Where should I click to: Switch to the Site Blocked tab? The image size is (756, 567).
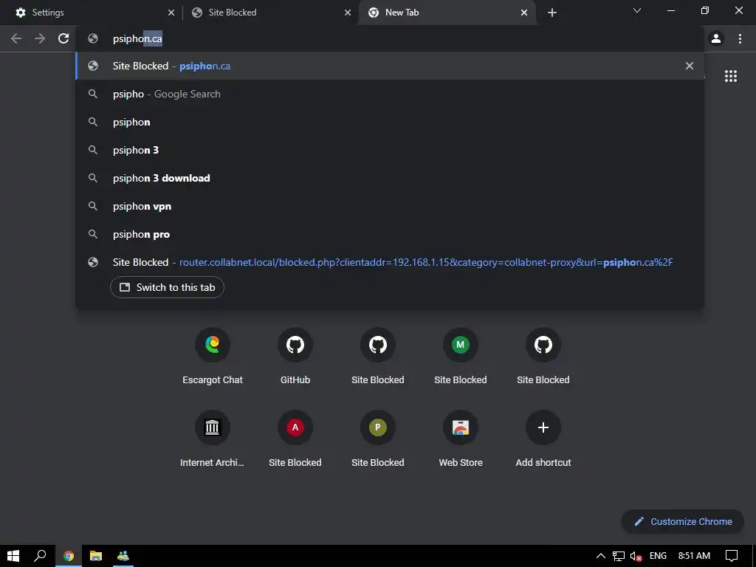[x=270, y=13]
